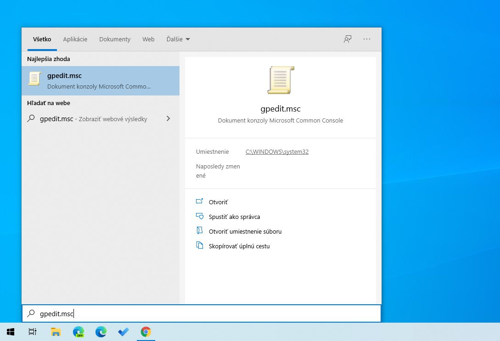Click the gpedit.msc scroll icon in best match

tap(34, 79)
